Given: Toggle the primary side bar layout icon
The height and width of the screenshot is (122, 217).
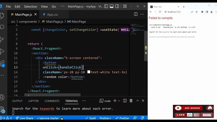Looking at the screenshot, I should coord(106,6).
